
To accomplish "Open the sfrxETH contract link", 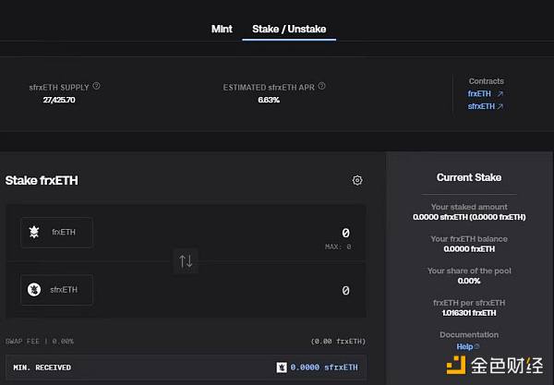I will pos(485,106).
